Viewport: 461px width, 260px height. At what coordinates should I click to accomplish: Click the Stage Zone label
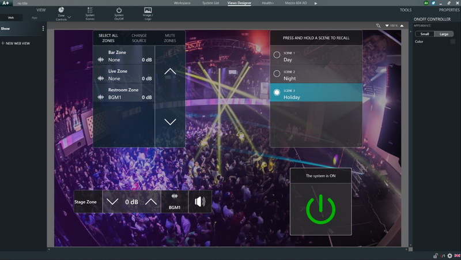tap(85, 202)
